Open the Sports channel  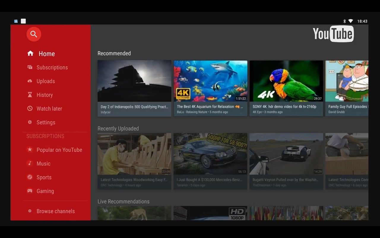[44, 177]
